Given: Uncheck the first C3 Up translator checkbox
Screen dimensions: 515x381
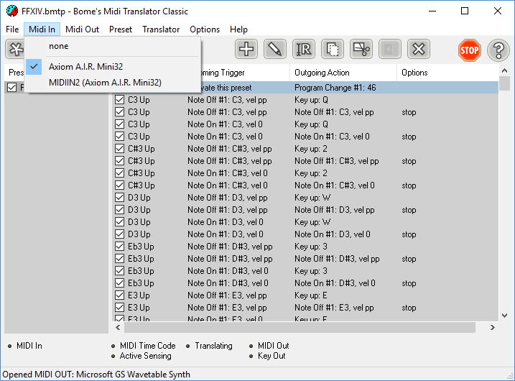Looking at the screenshot, I should (120, 100).
